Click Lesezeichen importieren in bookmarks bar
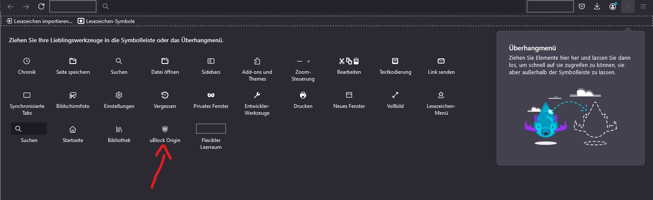 39,21
